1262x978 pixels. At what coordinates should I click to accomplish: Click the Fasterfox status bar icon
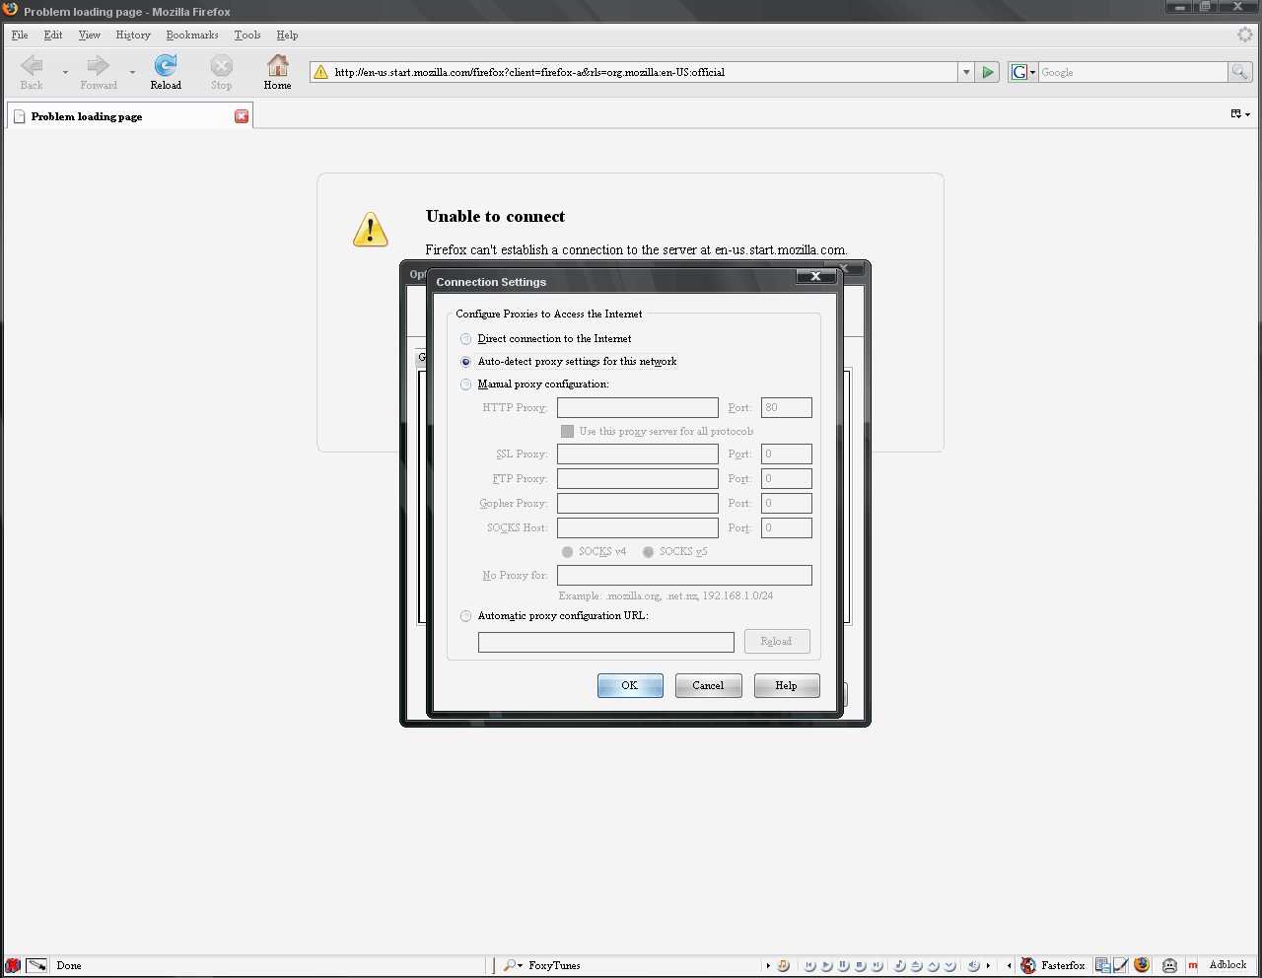click(x=1028, y=965)
